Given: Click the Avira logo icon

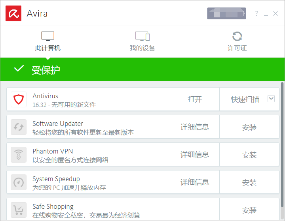Looking at the screenshot, I should pos(13,13).
